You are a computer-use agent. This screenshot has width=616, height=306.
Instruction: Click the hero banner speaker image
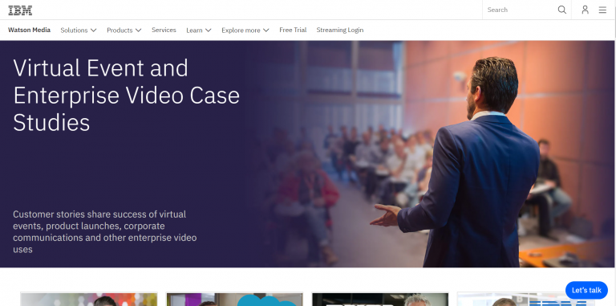pos(432,154)
